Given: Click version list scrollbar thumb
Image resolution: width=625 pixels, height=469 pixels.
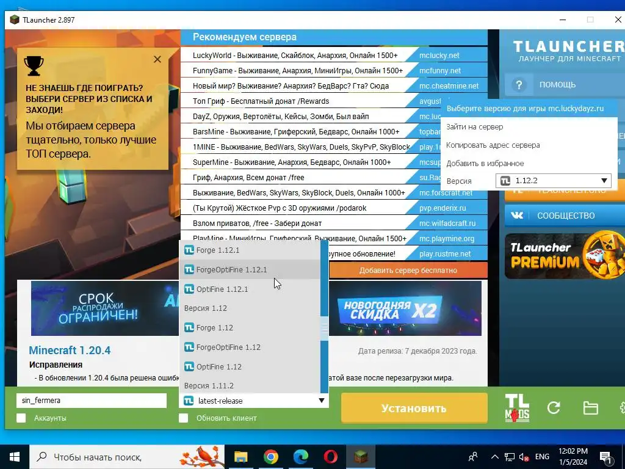Looking at the screenshot, I should [325, 328].
